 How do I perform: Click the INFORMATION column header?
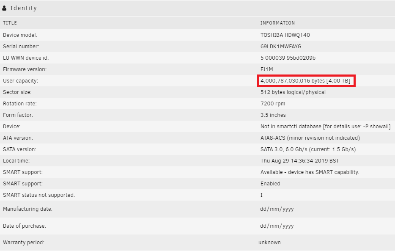point(277,23)
